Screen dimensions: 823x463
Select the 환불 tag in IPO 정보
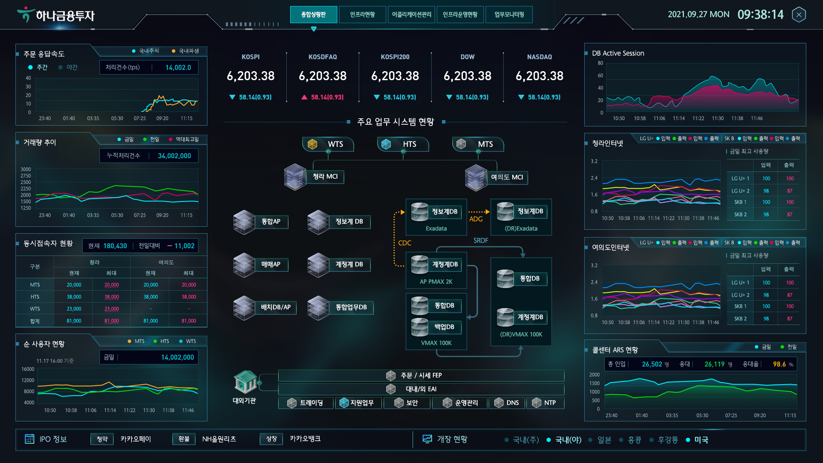tap(184, 439)
